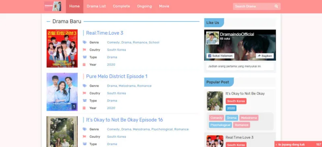Open the Drama List menu
Image resolution: width=322 pixels, height=147 pixels.
[x=96, y=6]
